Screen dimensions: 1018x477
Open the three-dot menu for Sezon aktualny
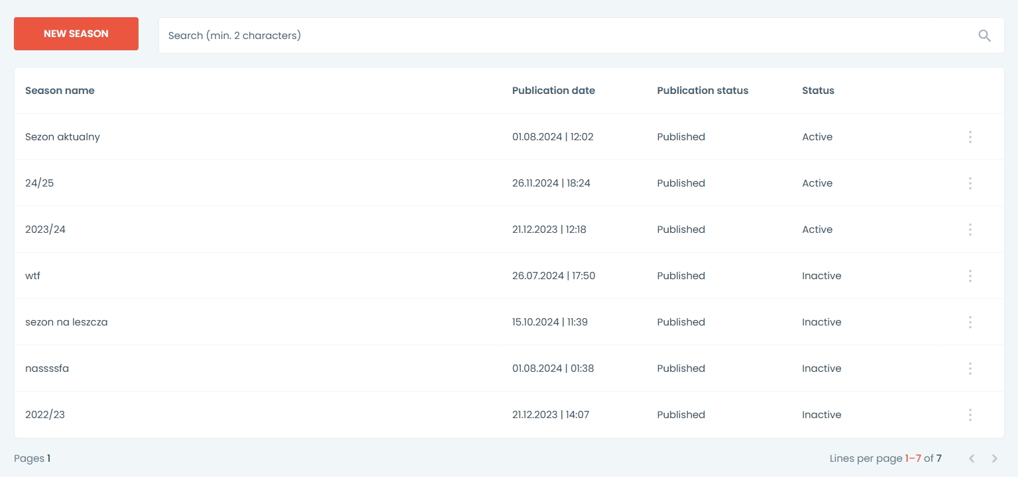(x=970, y=137)
